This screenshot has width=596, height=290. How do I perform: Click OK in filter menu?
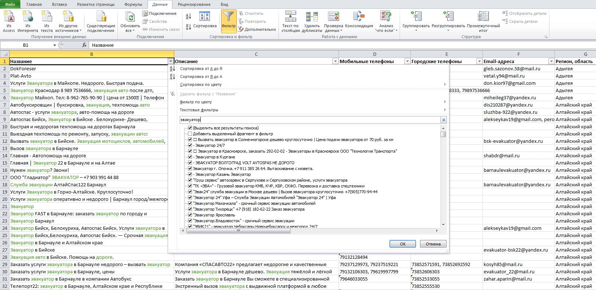pos(403,244)
